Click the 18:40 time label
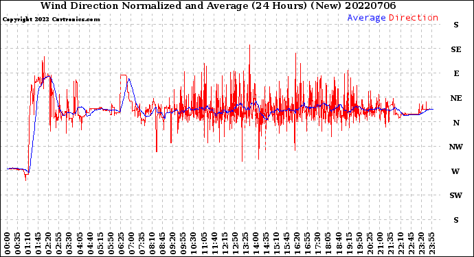 click(x=338, y=243)
